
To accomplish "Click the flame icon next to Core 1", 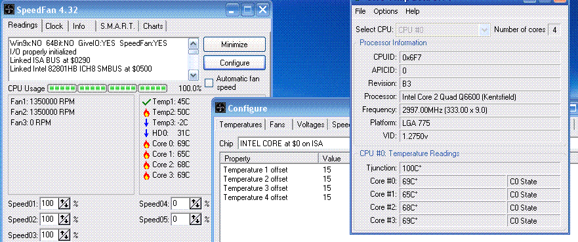I will pos(146,154).
